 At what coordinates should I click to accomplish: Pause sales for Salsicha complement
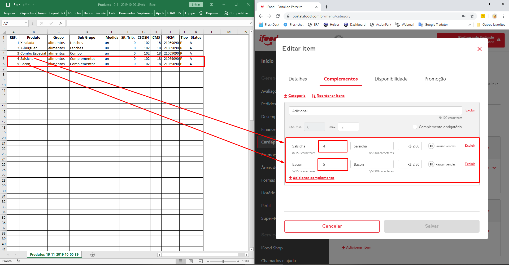pos(431,146)
